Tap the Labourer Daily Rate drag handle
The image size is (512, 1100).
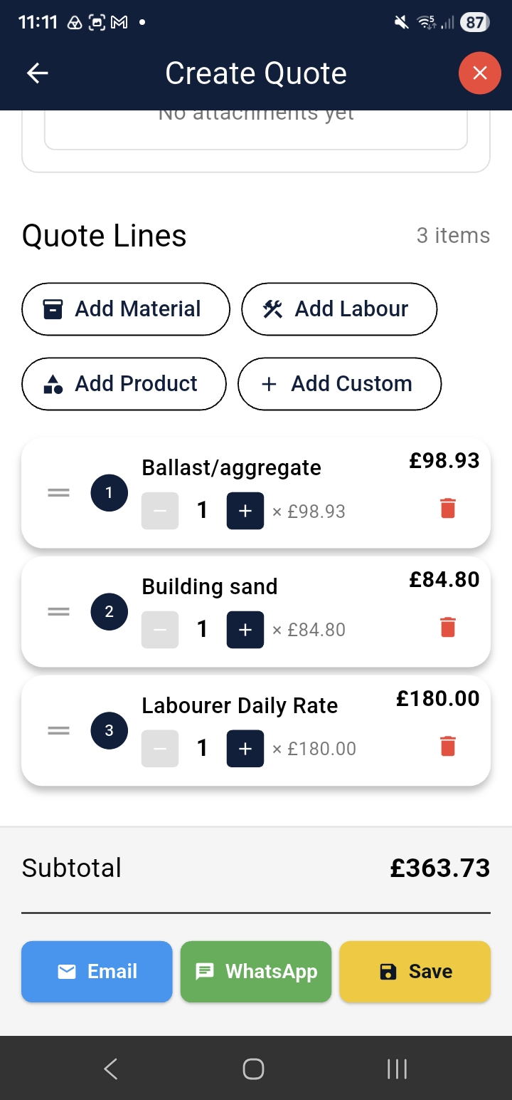click(x=58, y=730)
